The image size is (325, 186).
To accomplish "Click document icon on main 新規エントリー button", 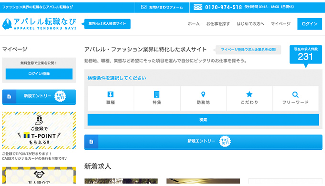I will [x=91, y=142].
